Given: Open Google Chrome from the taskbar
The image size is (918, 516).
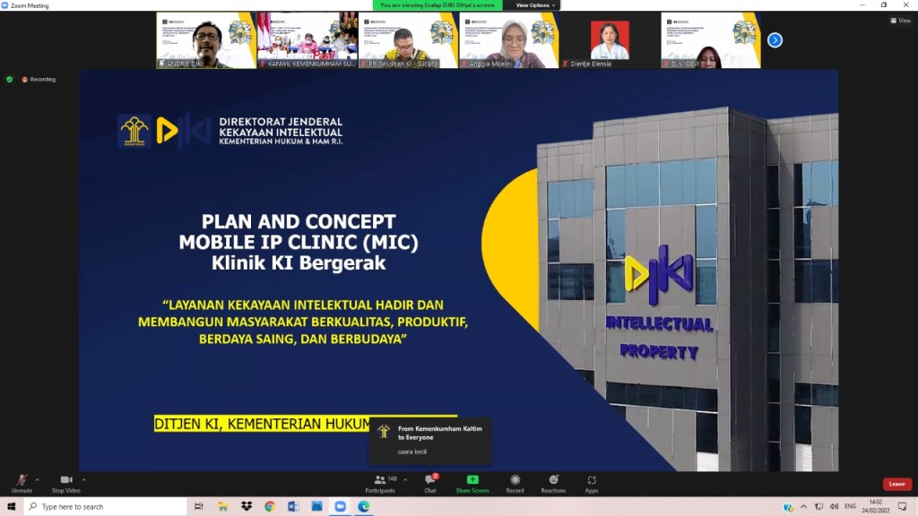Looking at the screenshot, I should pyautogui.click(x=269, y=507).
